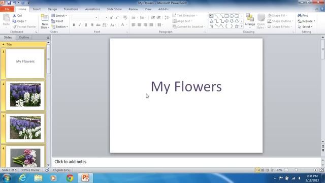The height and width of the screenshot is (183, 325).
Task: Fit slide to current window
Action: pos(321,170)
